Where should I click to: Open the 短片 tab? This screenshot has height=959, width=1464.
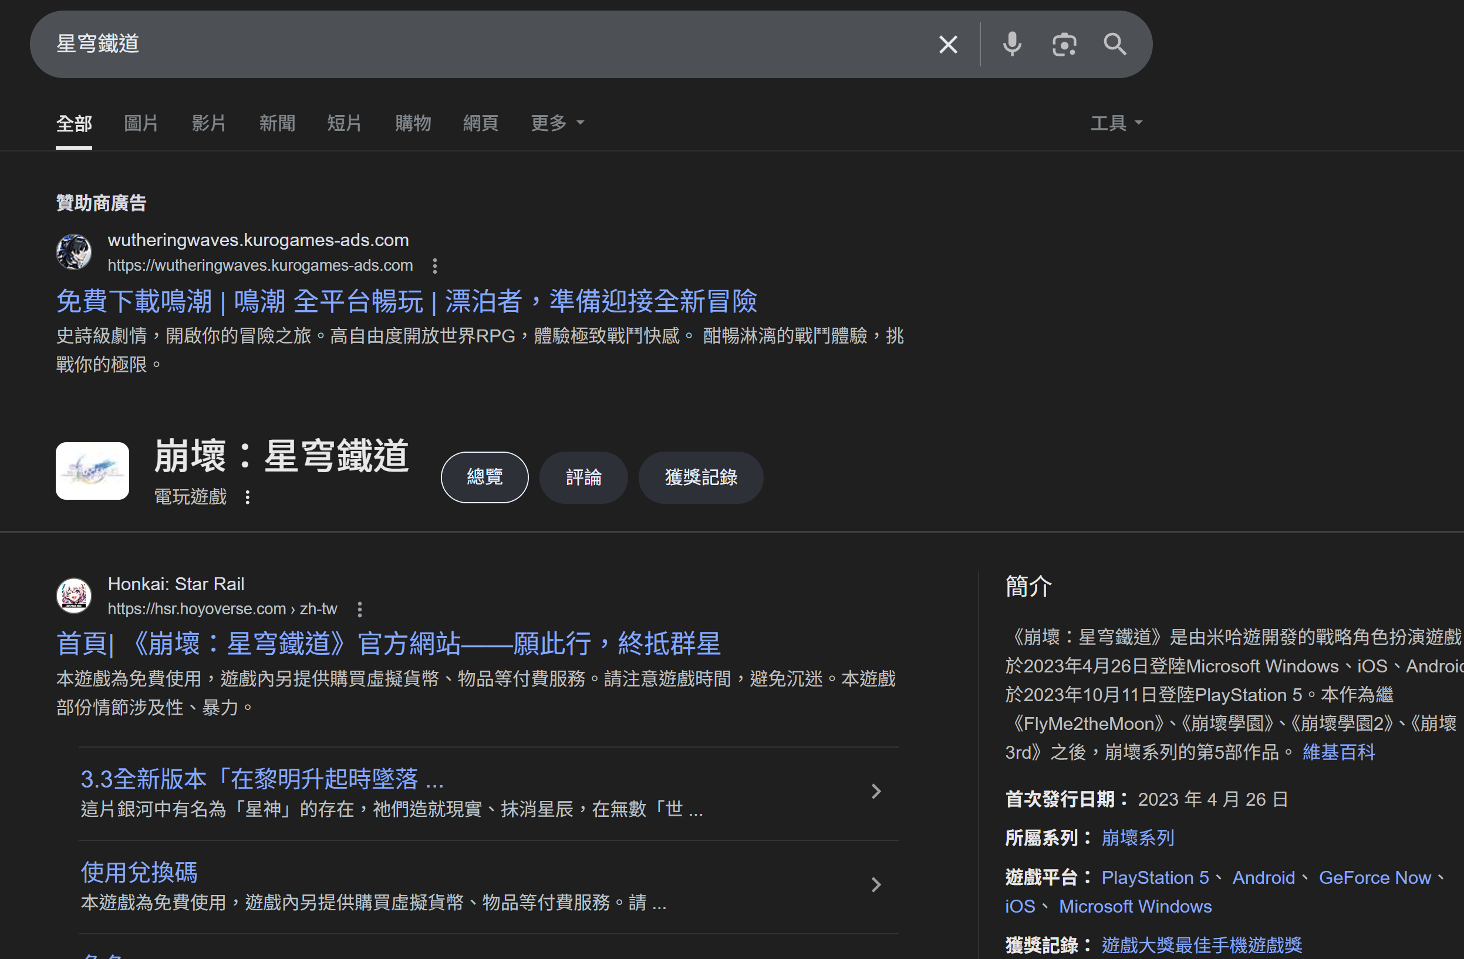point(344,123)
